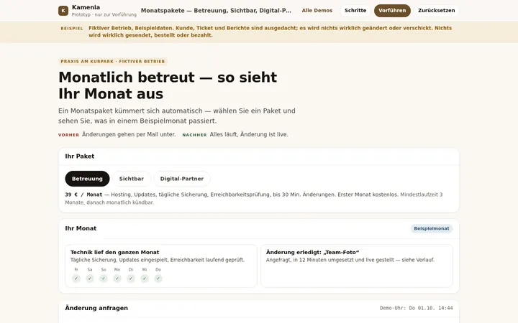
Task: Click the 'Ihr Paket' section heading
Action: click(x=80, y=156)
